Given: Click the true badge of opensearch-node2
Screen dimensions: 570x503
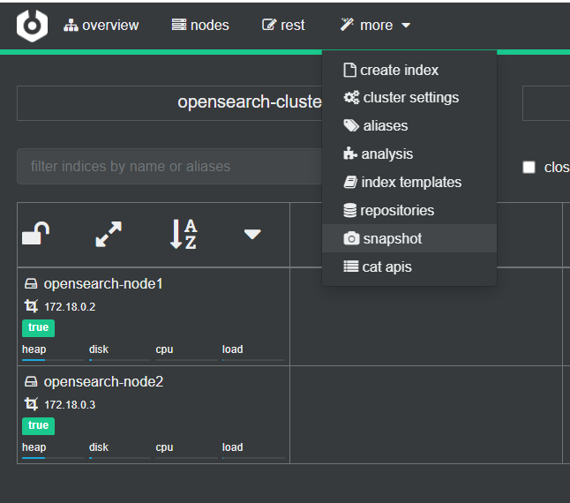Looking at the screenshot, I should [38, 426].
